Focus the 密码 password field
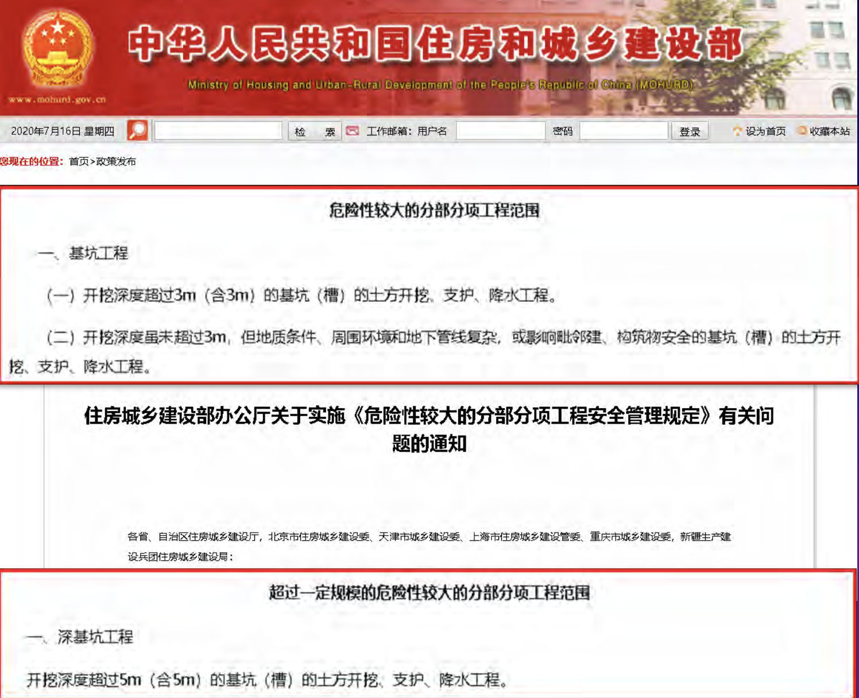The height and width of the screenshot is (698, 859). tap(624, 131)
